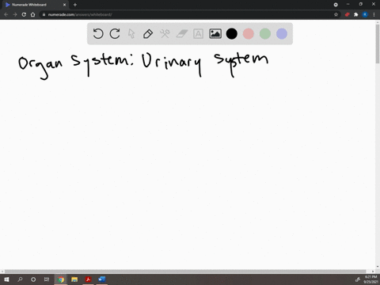This screenshot has width=380, height=285.
Task: Select the pointer selection tool
Action: [x=131, y=34]
